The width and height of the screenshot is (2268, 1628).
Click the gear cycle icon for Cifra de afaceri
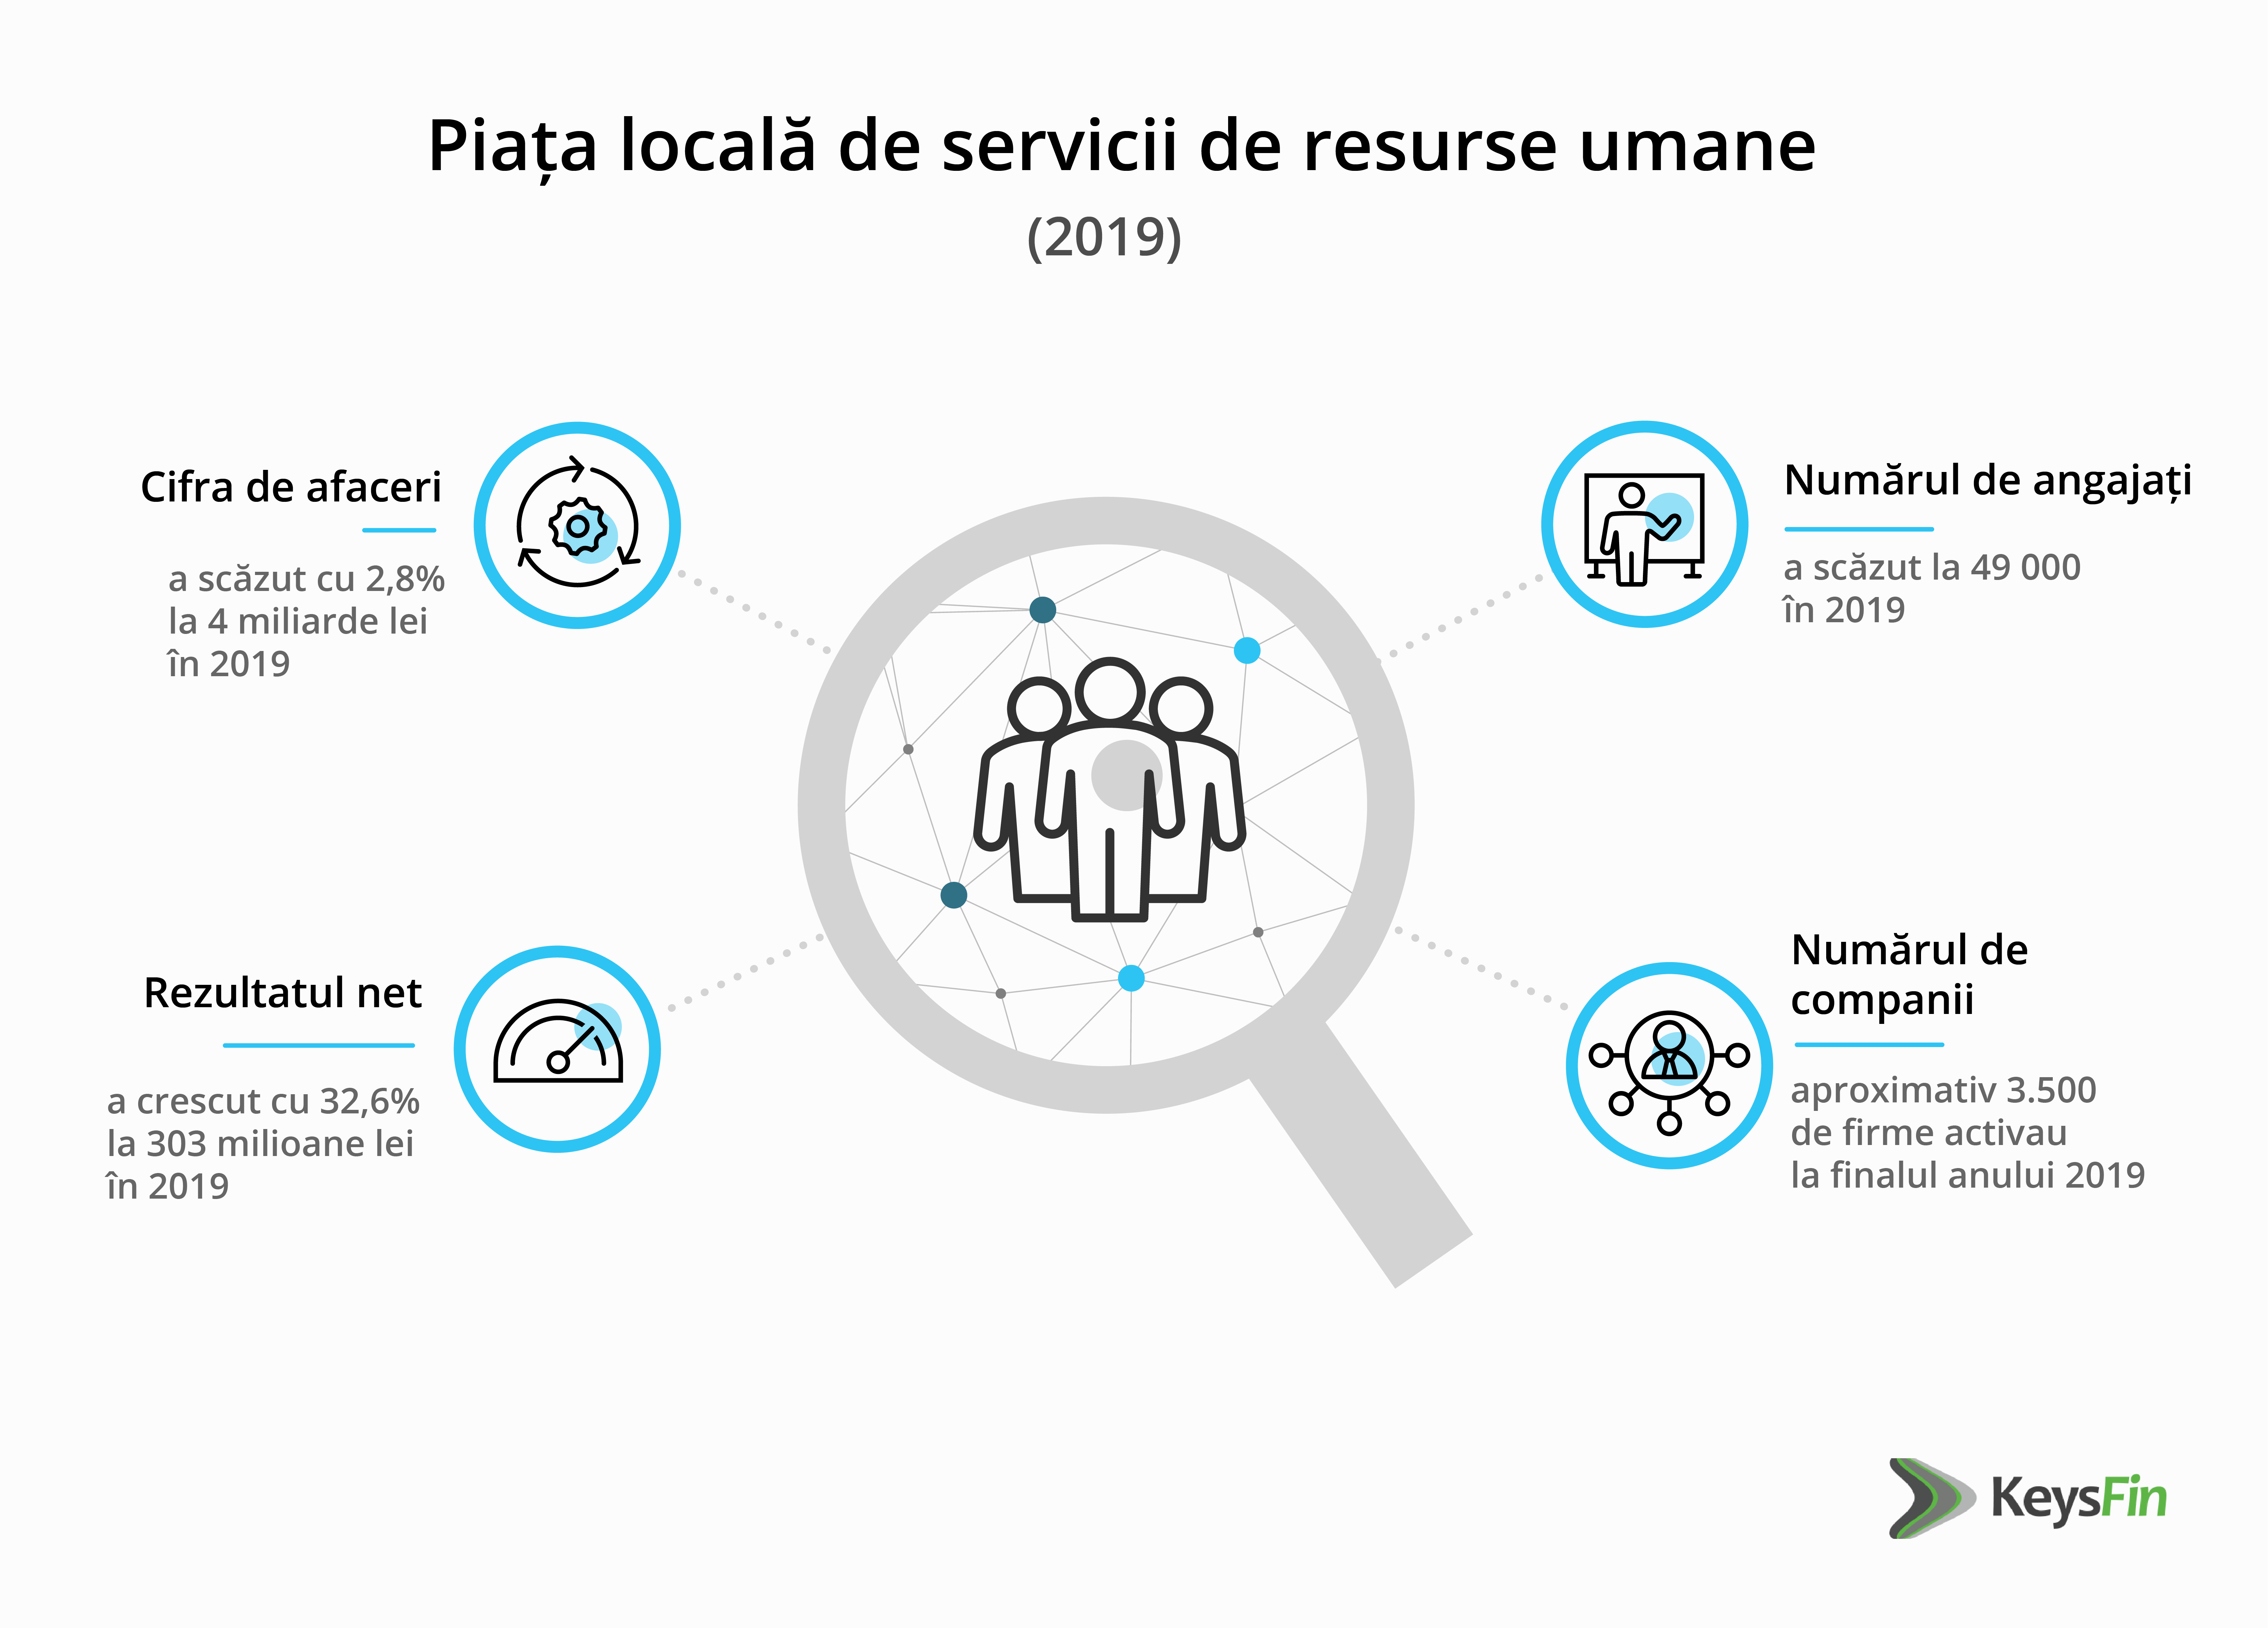point(577,525)
